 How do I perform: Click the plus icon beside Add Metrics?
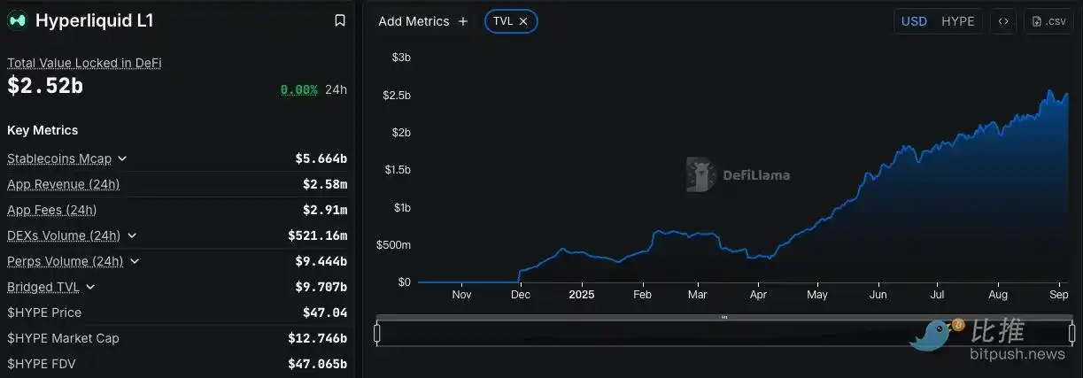[x=462, y=21]
